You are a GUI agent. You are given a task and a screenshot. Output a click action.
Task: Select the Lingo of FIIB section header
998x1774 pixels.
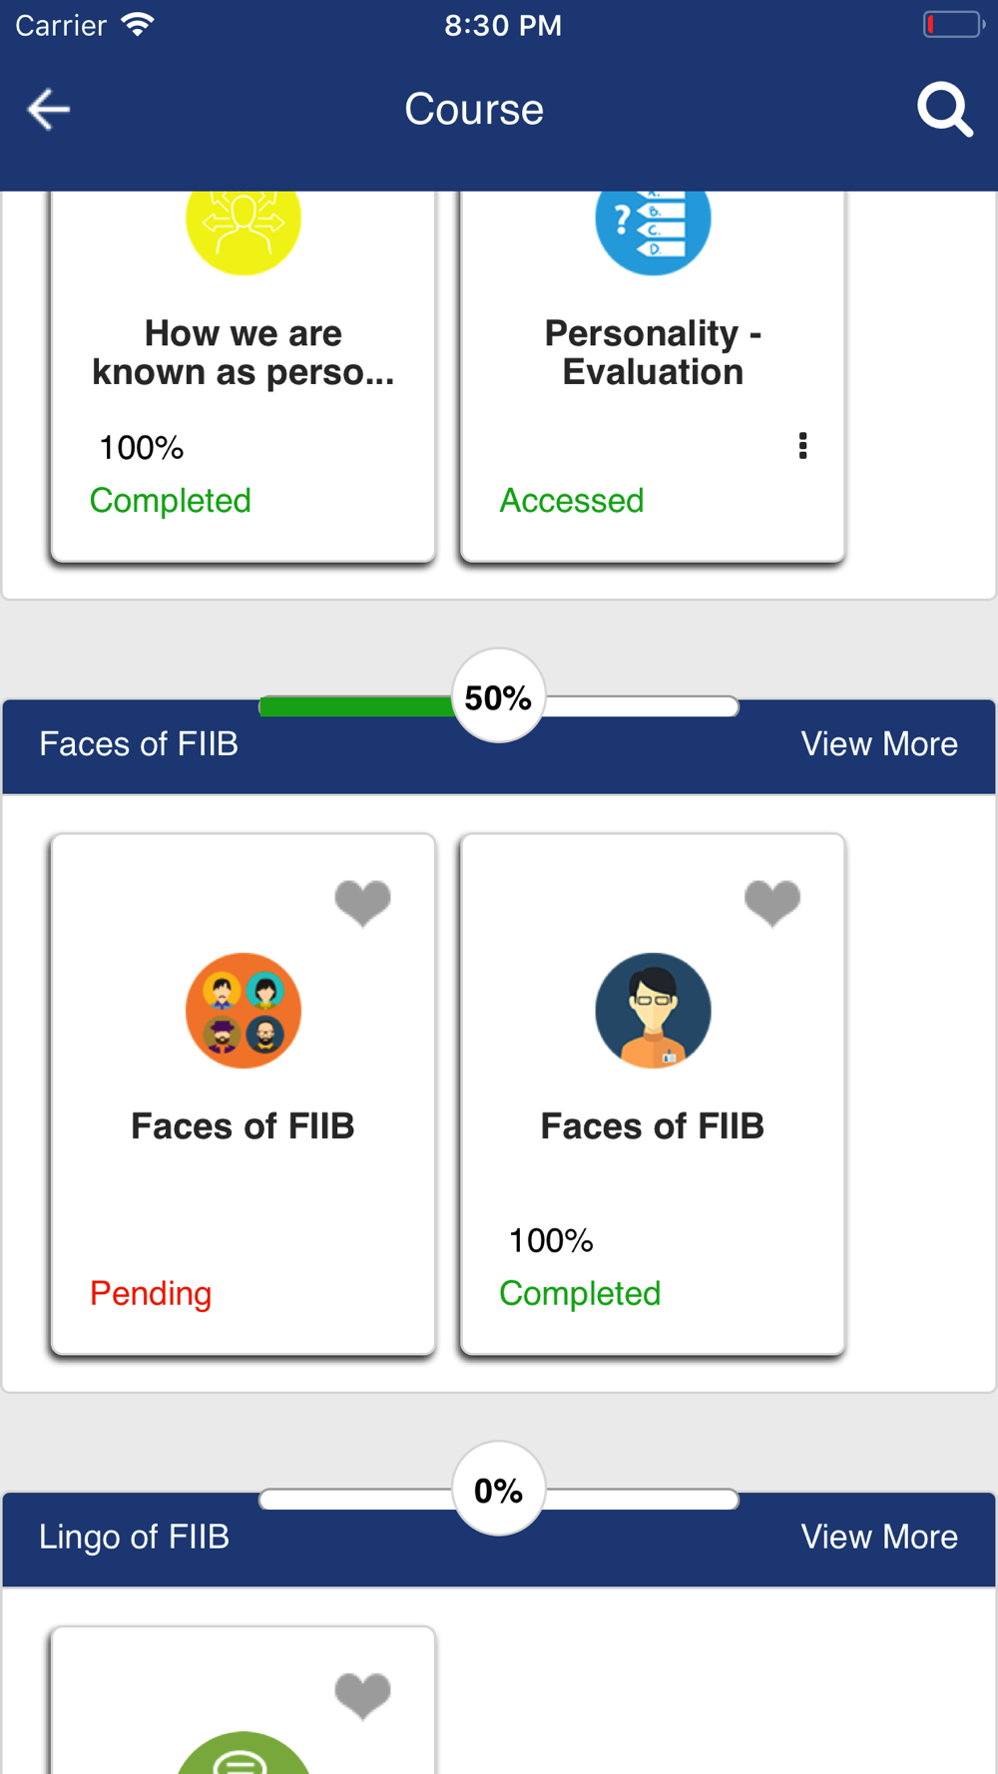point(135,1538)
